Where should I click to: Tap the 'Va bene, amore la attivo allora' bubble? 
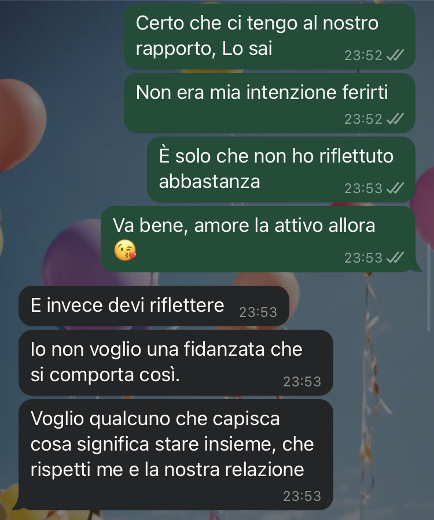(x=258, y=239)
